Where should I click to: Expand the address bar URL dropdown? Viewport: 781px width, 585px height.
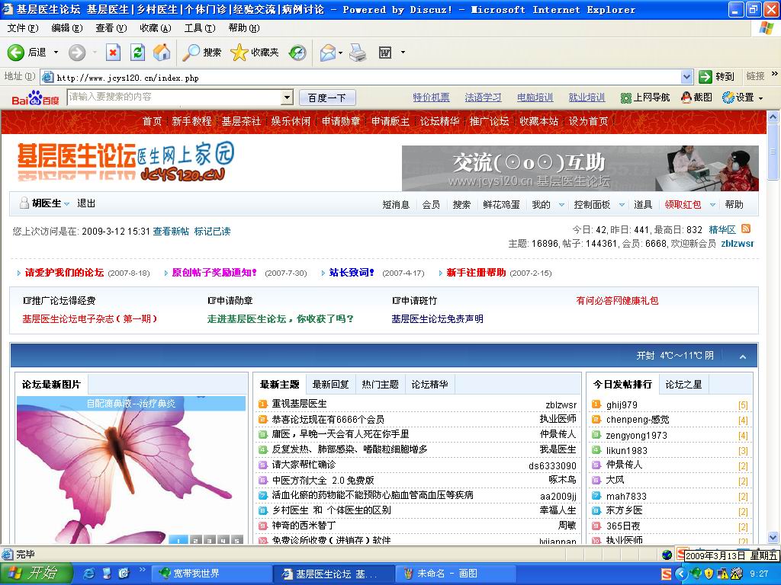(686, 77)
